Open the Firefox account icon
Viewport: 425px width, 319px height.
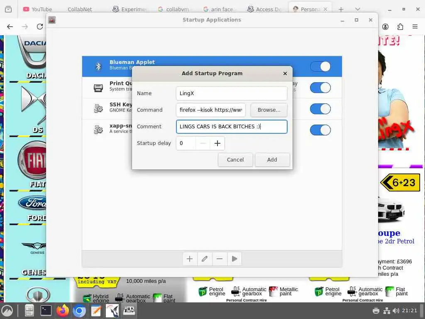[x=385, y=27]
